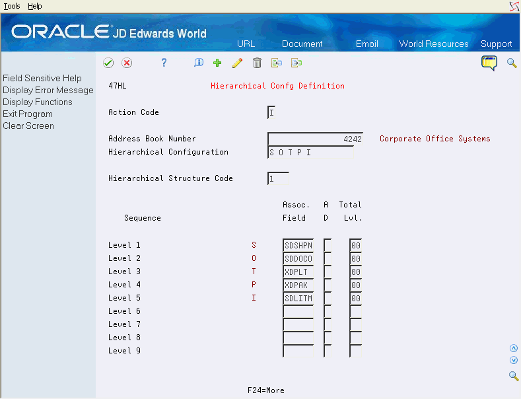Click Level 3 Assoc. Field XDPLT
Screen dimensions: 521x399
[298, 272]
